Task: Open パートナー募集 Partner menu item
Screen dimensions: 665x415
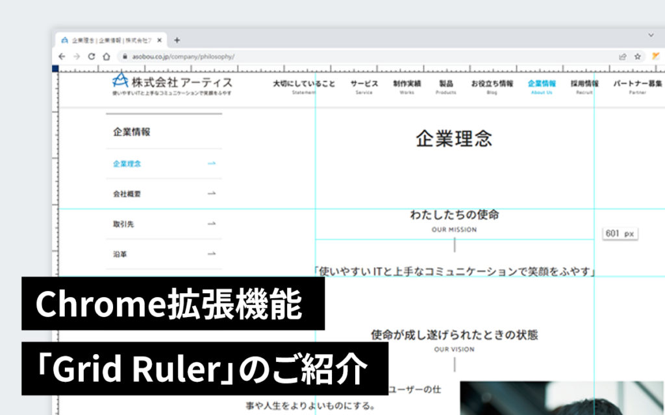Action: pyautogui.click(x=638, y=87)
